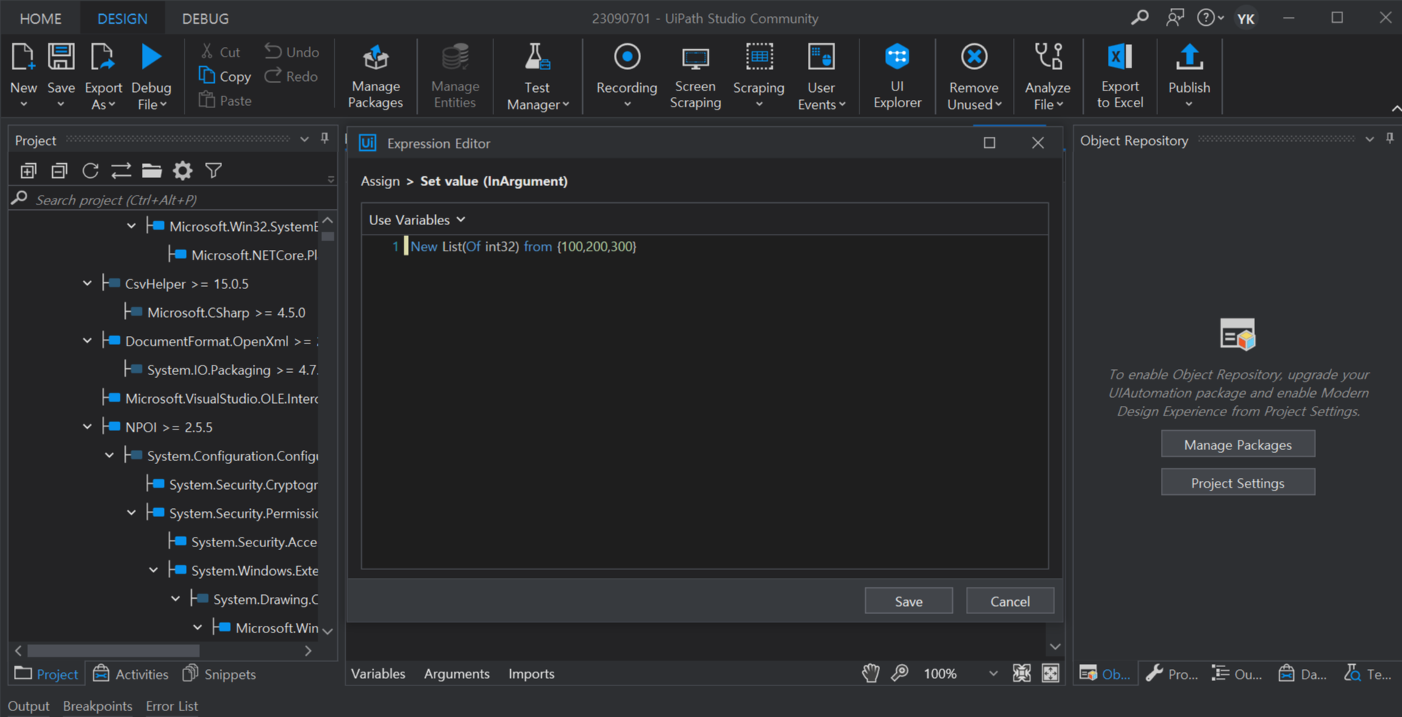Expand all in Project panel
This screenshot has width=1402, height=717.
click(x=29, y=171)
